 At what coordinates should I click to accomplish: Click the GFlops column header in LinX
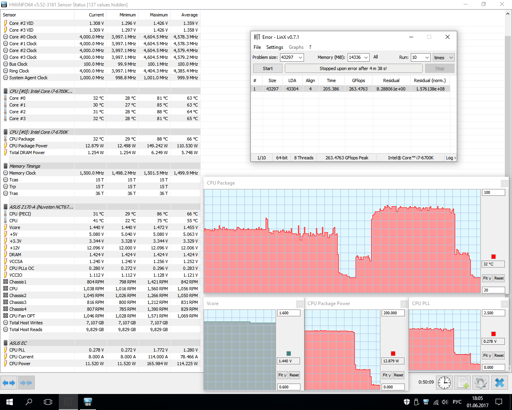pos(358,80)
